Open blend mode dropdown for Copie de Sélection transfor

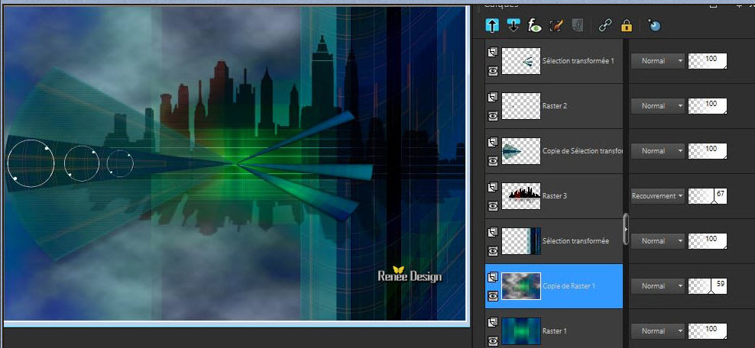[657, 151]
